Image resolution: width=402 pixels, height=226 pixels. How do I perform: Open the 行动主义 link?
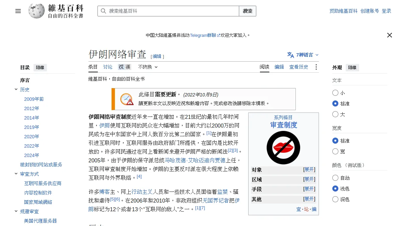point(142,192)
